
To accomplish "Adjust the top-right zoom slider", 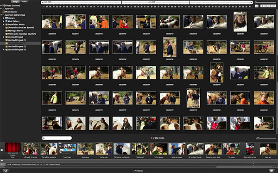I will (265, 2).
